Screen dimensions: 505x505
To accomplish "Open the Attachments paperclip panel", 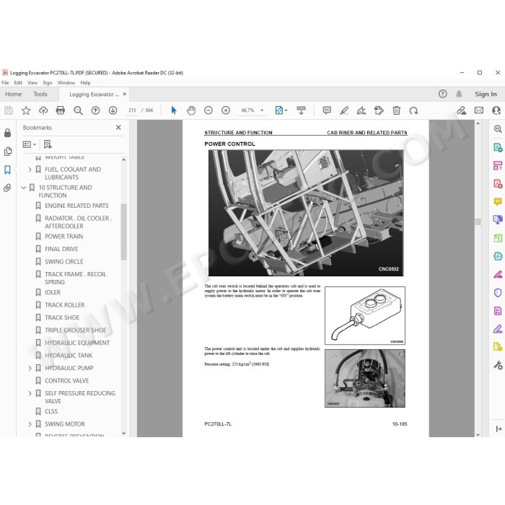I will 7,188.
